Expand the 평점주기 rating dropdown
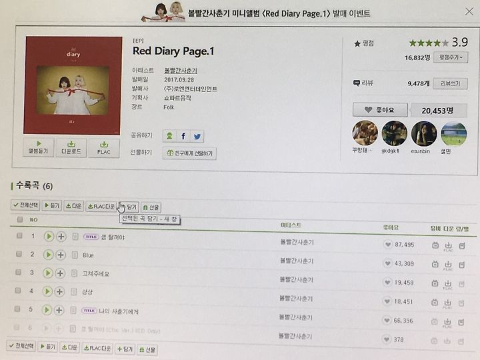This screenshot has width=480, height=360. coord(451,57)
